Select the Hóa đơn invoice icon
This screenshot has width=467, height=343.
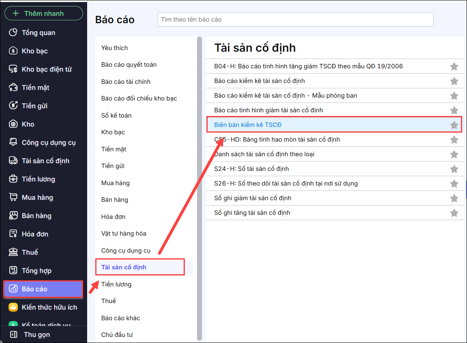[13, 234]
